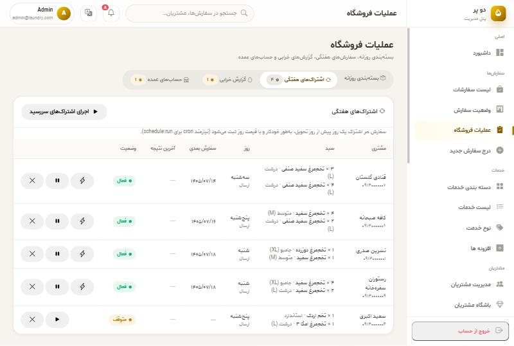Run now (lightning) for قنادی گلستان
Image resolution: width=514 pixels, height=346 pixels.
pyautogui.click(x=82, y=181)
